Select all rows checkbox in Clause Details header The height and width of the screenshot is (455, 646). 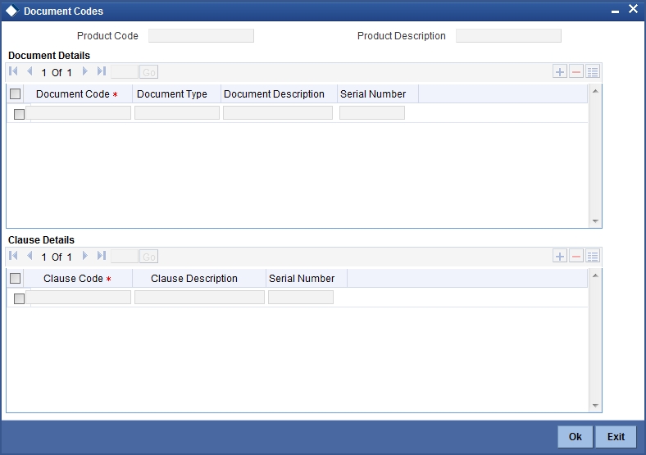(x=16, y=279)
